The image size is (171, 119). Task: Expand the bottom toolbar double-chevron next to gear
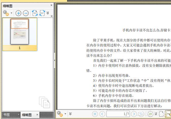click(70, 114)
